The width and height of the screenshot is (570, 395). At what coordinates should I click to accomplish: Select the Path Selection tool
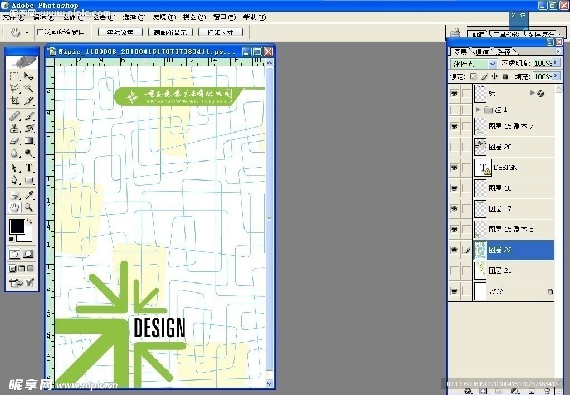(x=14, y=168)
